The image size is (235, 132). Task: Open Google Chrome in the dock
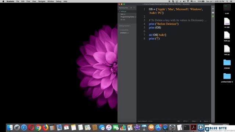click(38, 128)
